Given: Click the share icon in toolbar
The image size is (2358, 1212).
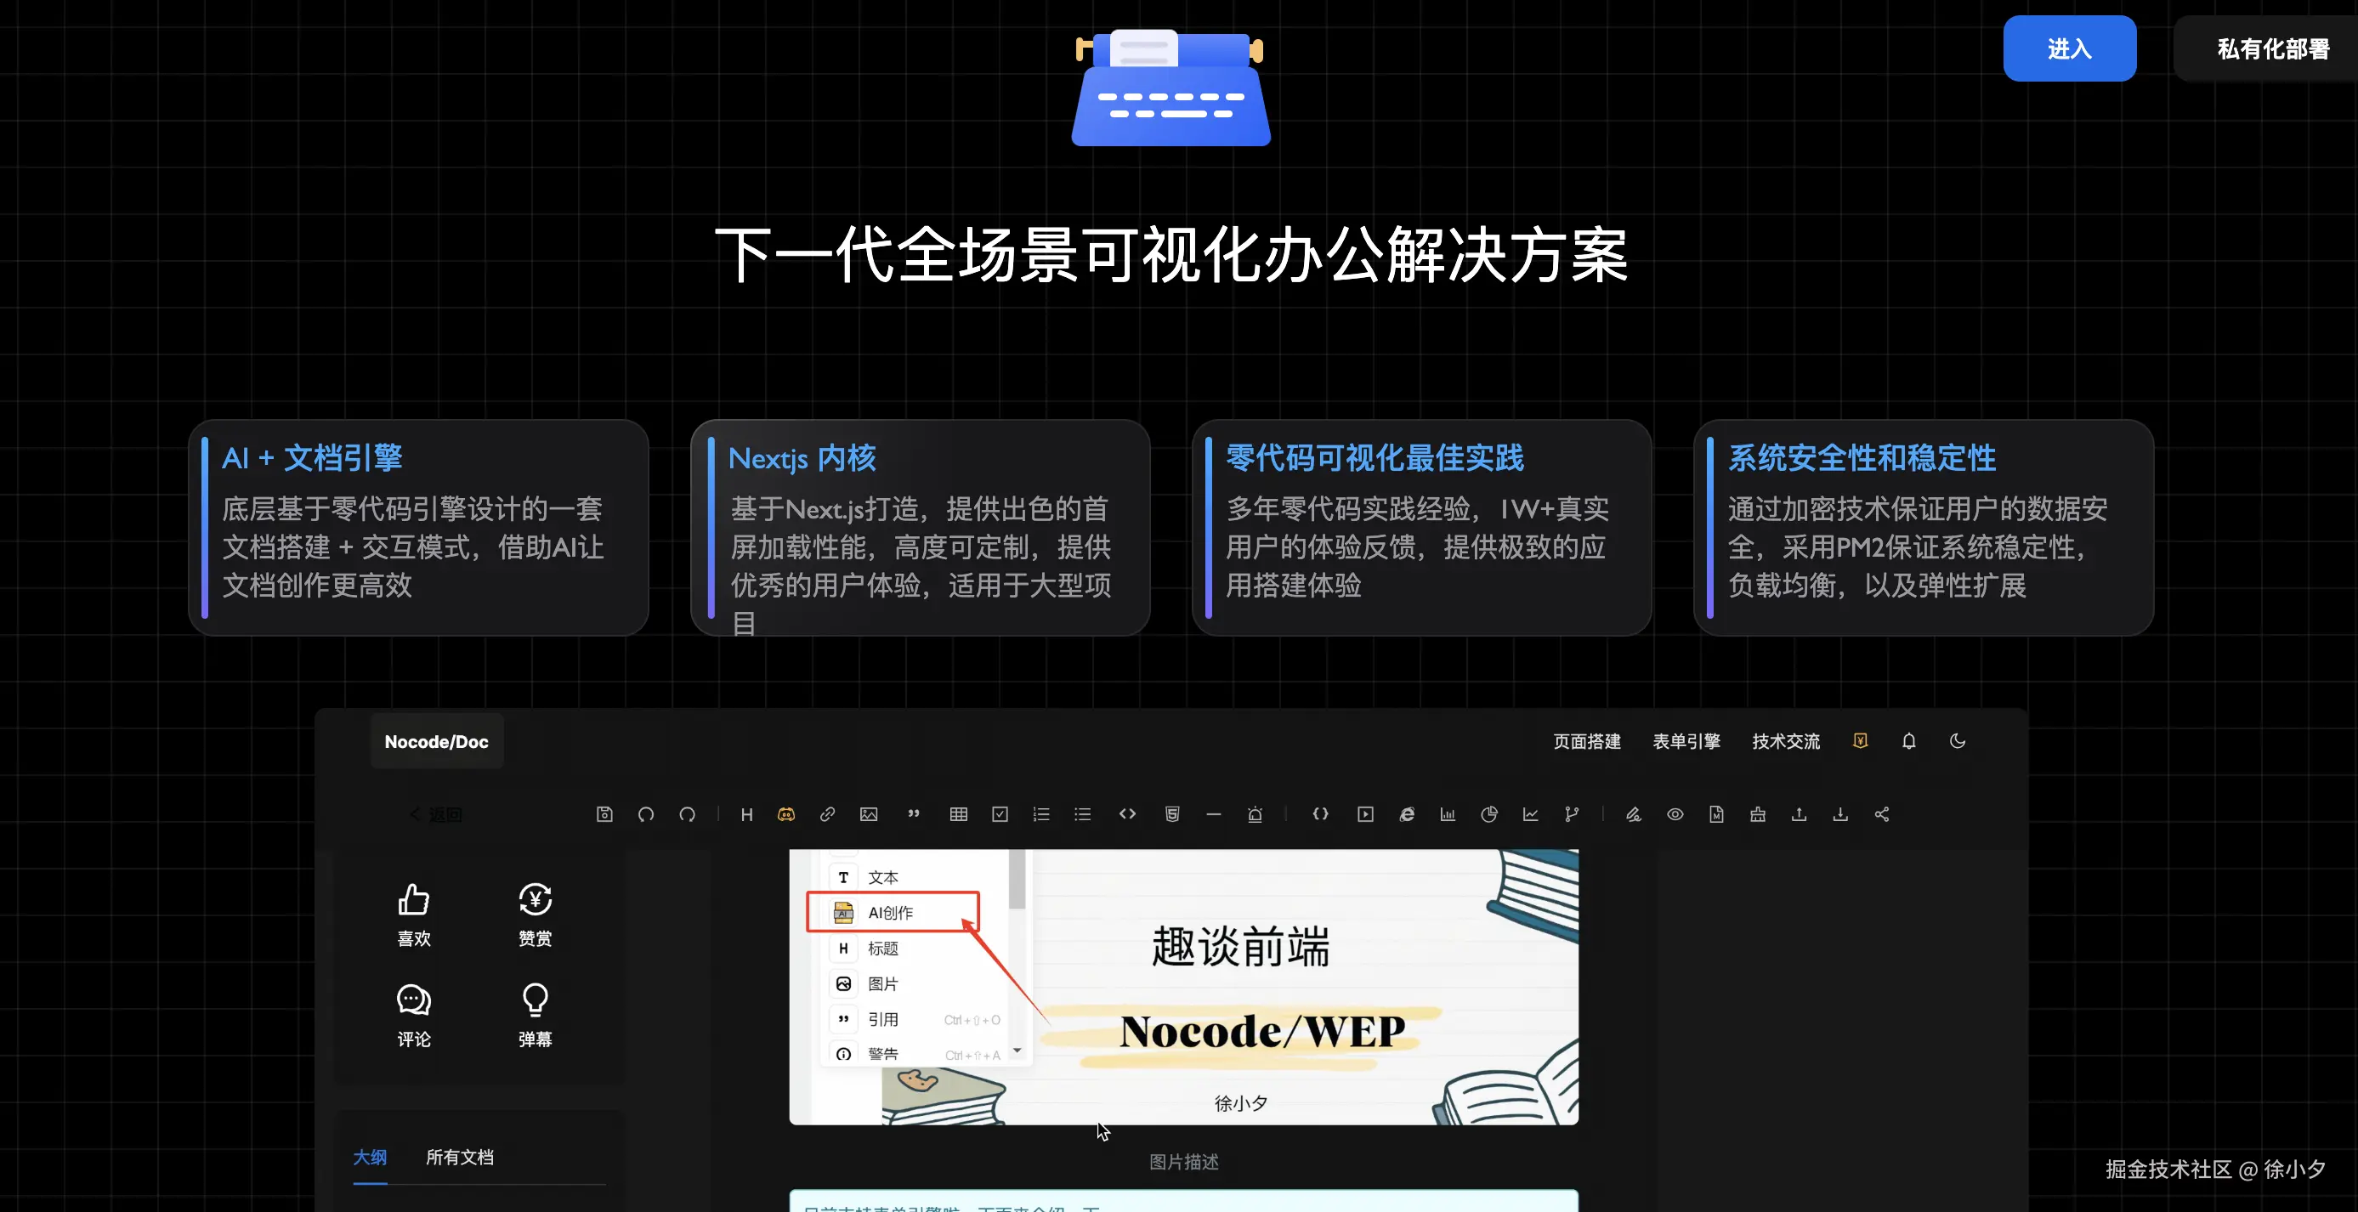Looking at the screenshot, I should coord(1882,813).
